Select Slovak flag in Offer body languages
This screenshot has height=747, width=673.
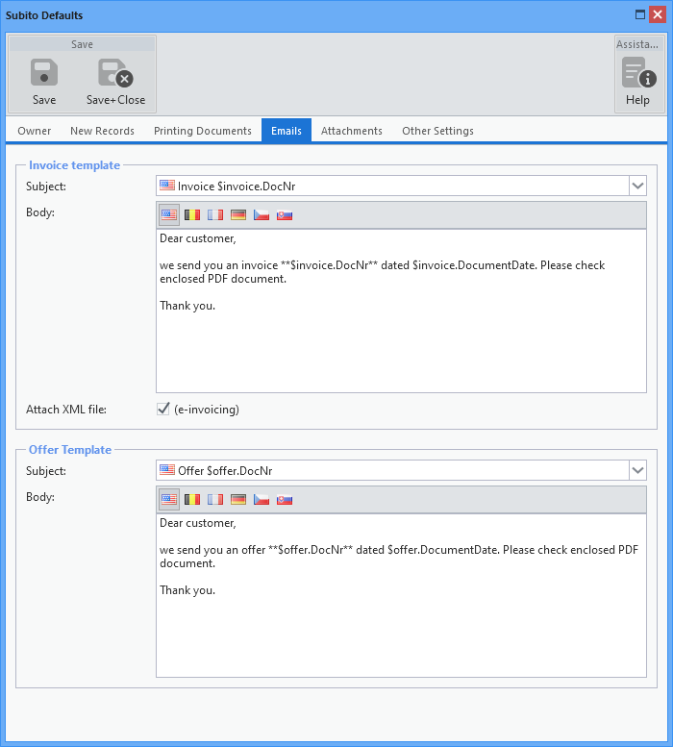[285, 499]
